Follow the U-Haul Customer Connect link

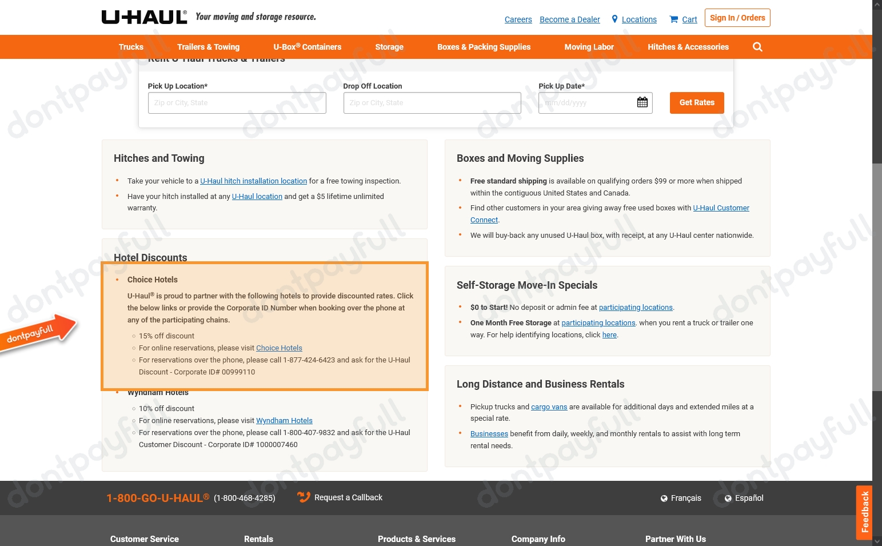coord(721,208)
